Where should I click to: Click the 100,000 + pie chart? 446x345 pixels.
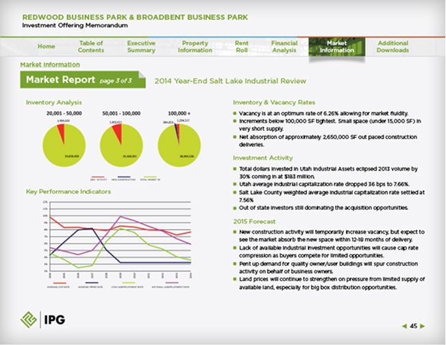pos(179,145)
